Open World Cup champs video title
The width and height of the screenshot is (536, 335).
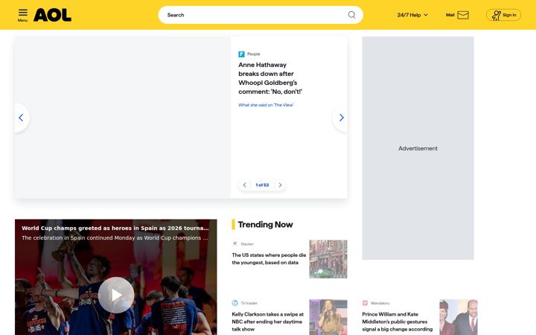pos(115,228)
